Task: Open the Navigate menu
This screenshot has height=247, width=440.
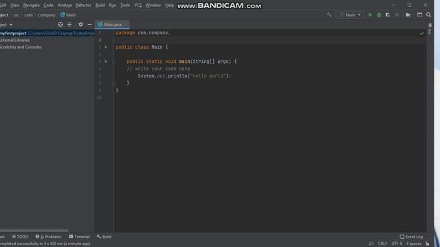Action: [x=32, y=5]
